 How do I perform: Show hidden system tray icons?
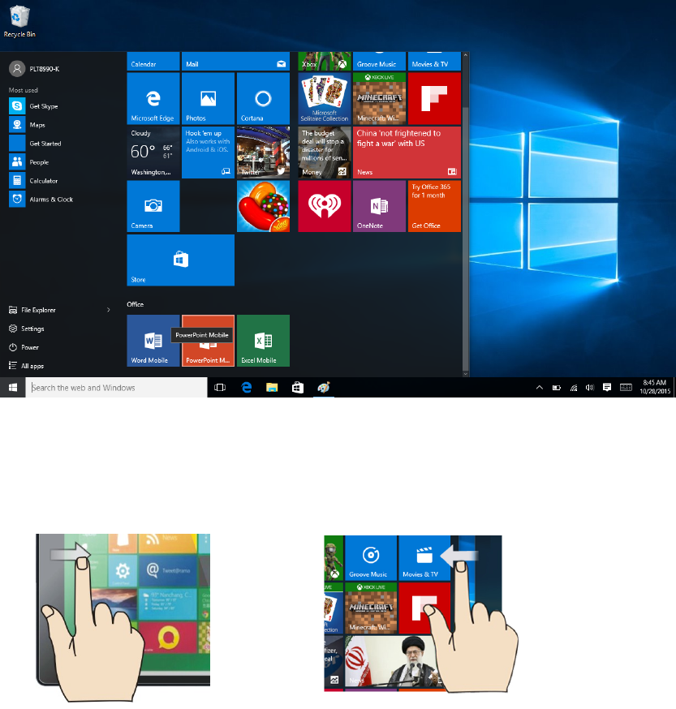tap(540, 388)
